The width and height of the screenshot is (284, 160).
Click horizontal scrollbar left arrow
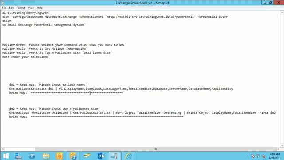pyautogui.click(x=3, y=149)
